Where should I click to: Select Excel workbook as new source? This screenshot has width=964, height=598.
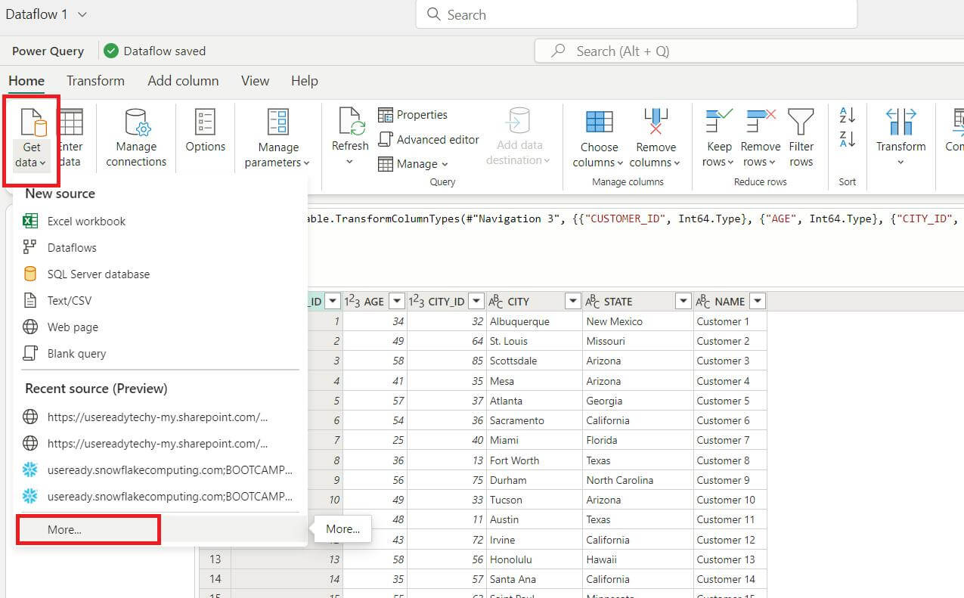tap(160, 222)
